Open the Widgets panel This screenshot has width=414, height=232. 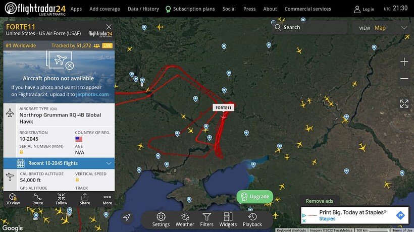pyautogui.click(x=228, y=220)
